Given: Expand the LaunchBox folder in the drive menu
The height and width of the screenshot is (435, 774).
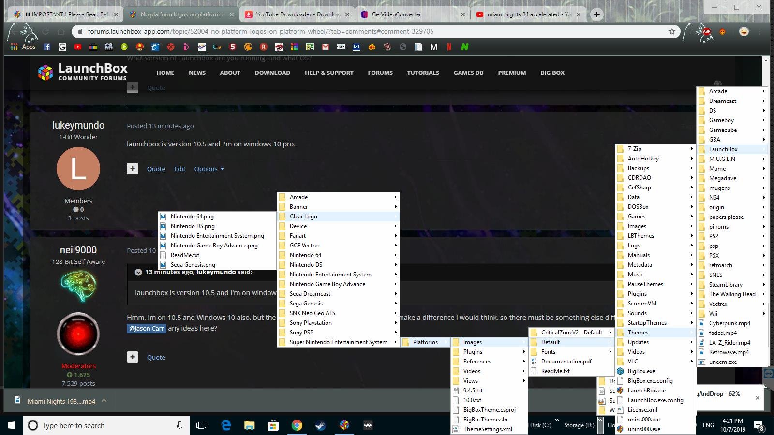Looking at the screenshot, I should [732, 149].
